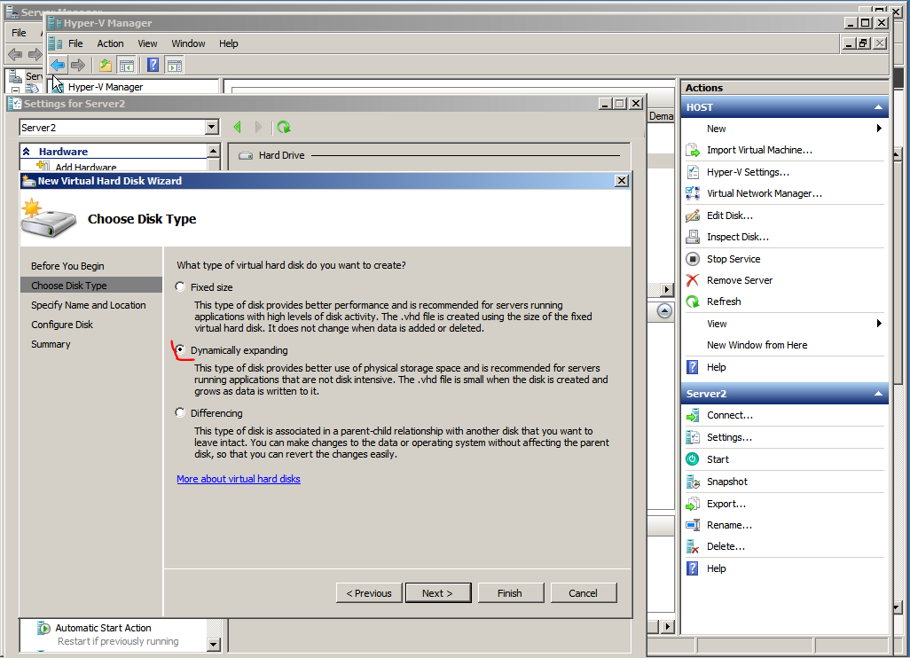910x658 pixels.
Task: Go to Specify Name and Location step
Action: (89, 305)
